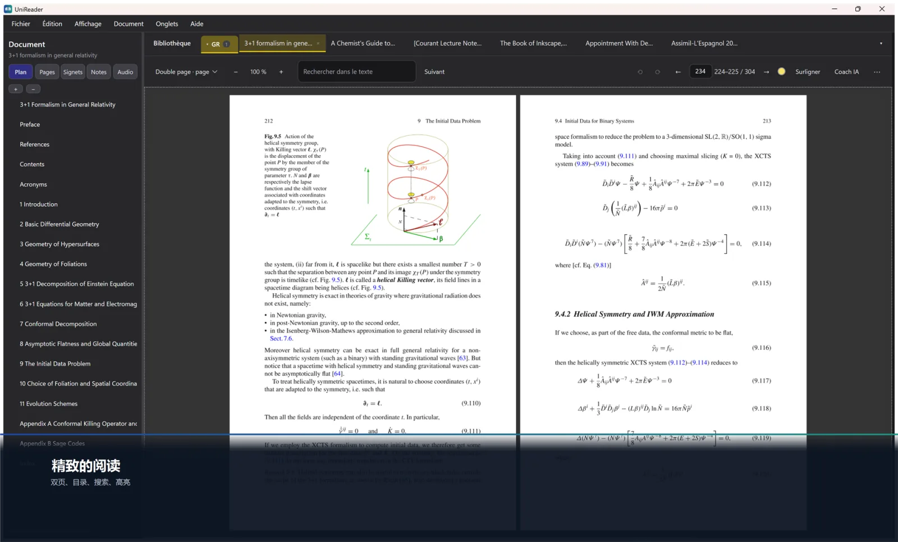The width and height of the screenshot is (898, 542).
Task: Switch sidebar to Signets view
Action: (x=73, y=72)
